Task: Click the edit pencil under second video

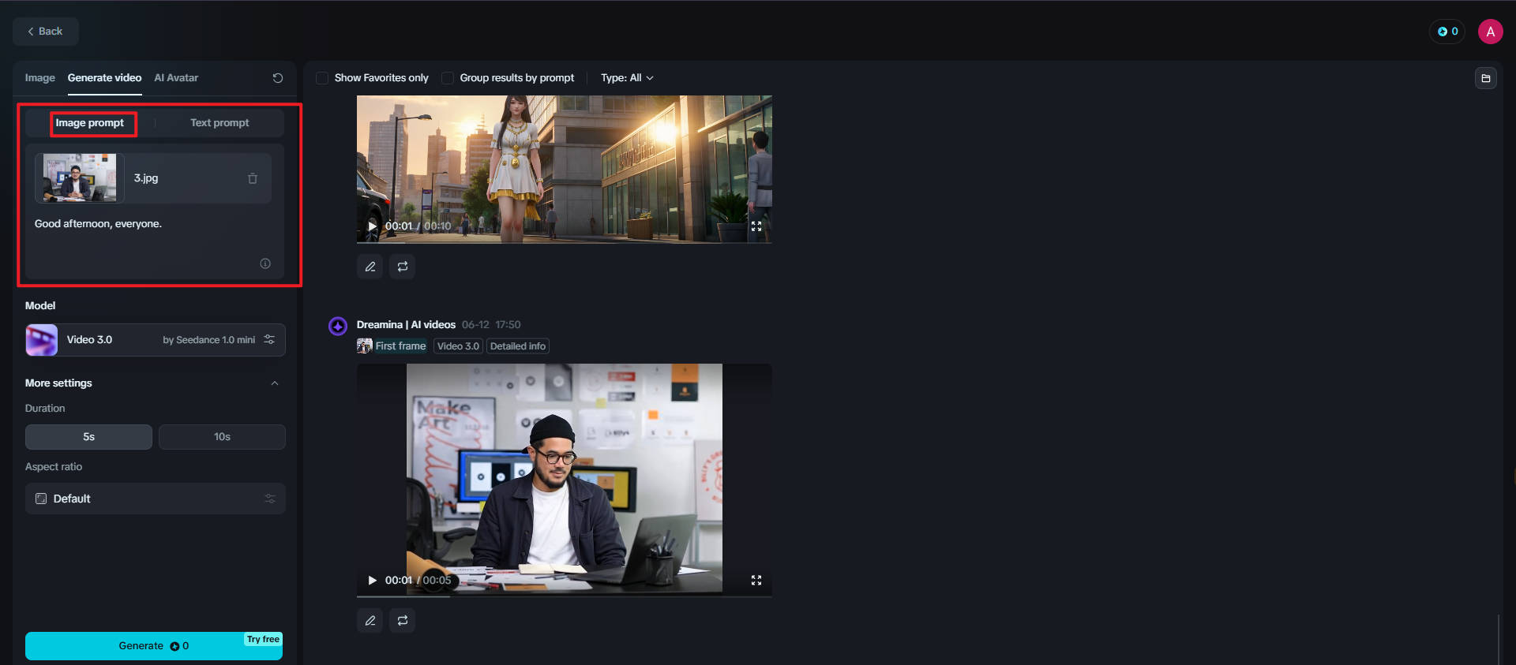Action: tap(370, 621)
